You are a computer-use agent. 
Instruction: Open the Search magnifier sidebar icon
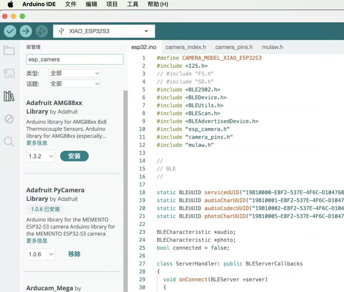click(x=9, y=142)
